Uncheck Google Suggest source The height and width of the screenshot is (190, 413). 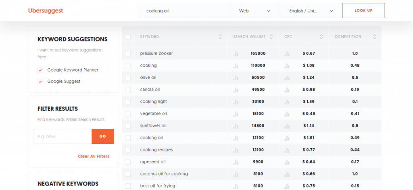click(x=40, y=82)
